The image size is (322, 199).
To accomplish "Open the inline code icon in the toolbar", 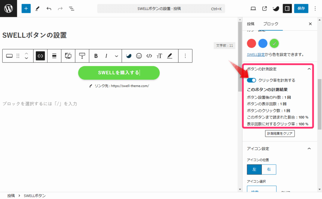I will point(149,56).
